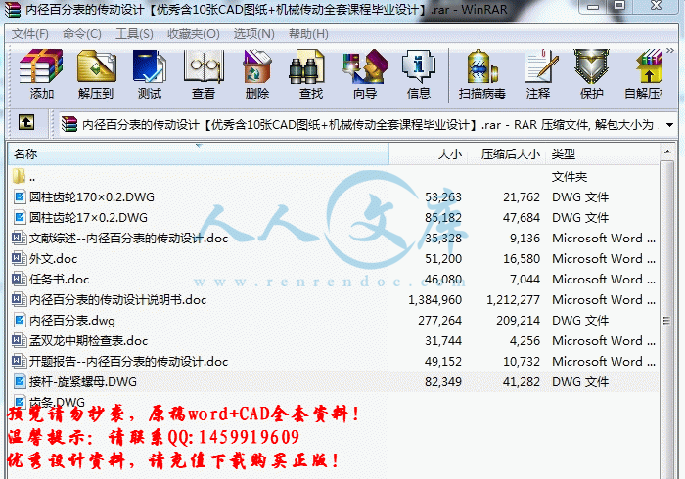
Task: Click the file list vertical scrollbar thumb
Action: point(667,321)
